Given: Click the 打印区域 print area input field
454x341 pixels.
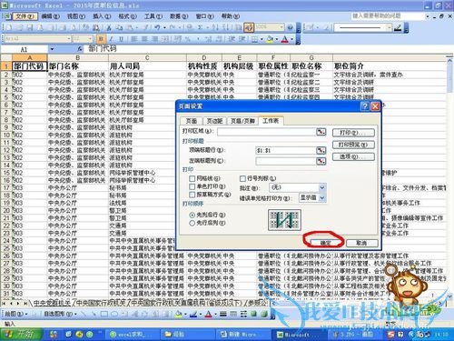Looking at the screenshot, I should pyautogui.click(x=266, y=132).
